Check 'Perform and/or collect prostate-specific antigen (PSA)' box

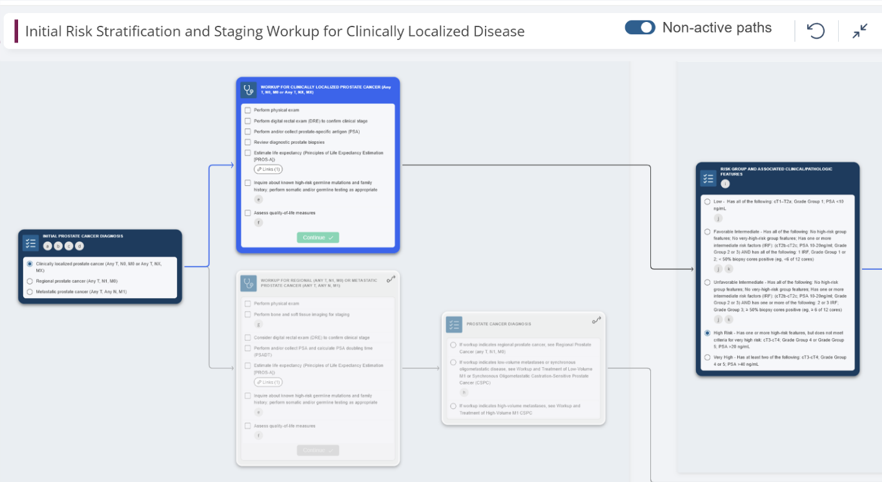(x=248, y=132)
